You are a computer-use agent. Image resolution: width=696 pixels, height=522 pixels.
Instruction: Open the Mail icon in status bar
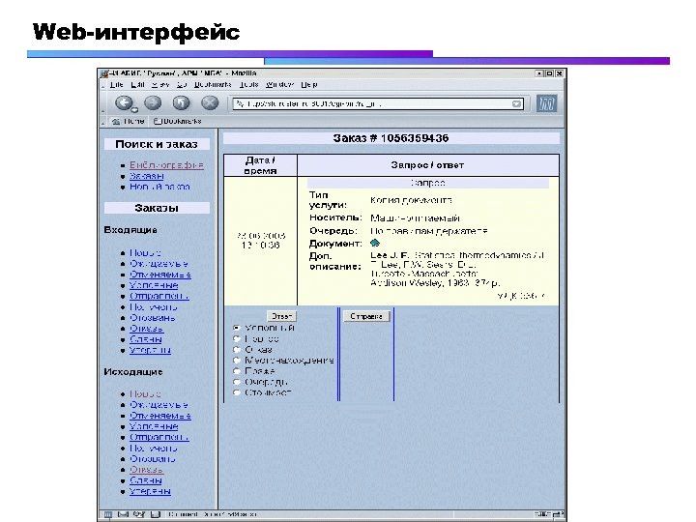[x=123, y=514]
